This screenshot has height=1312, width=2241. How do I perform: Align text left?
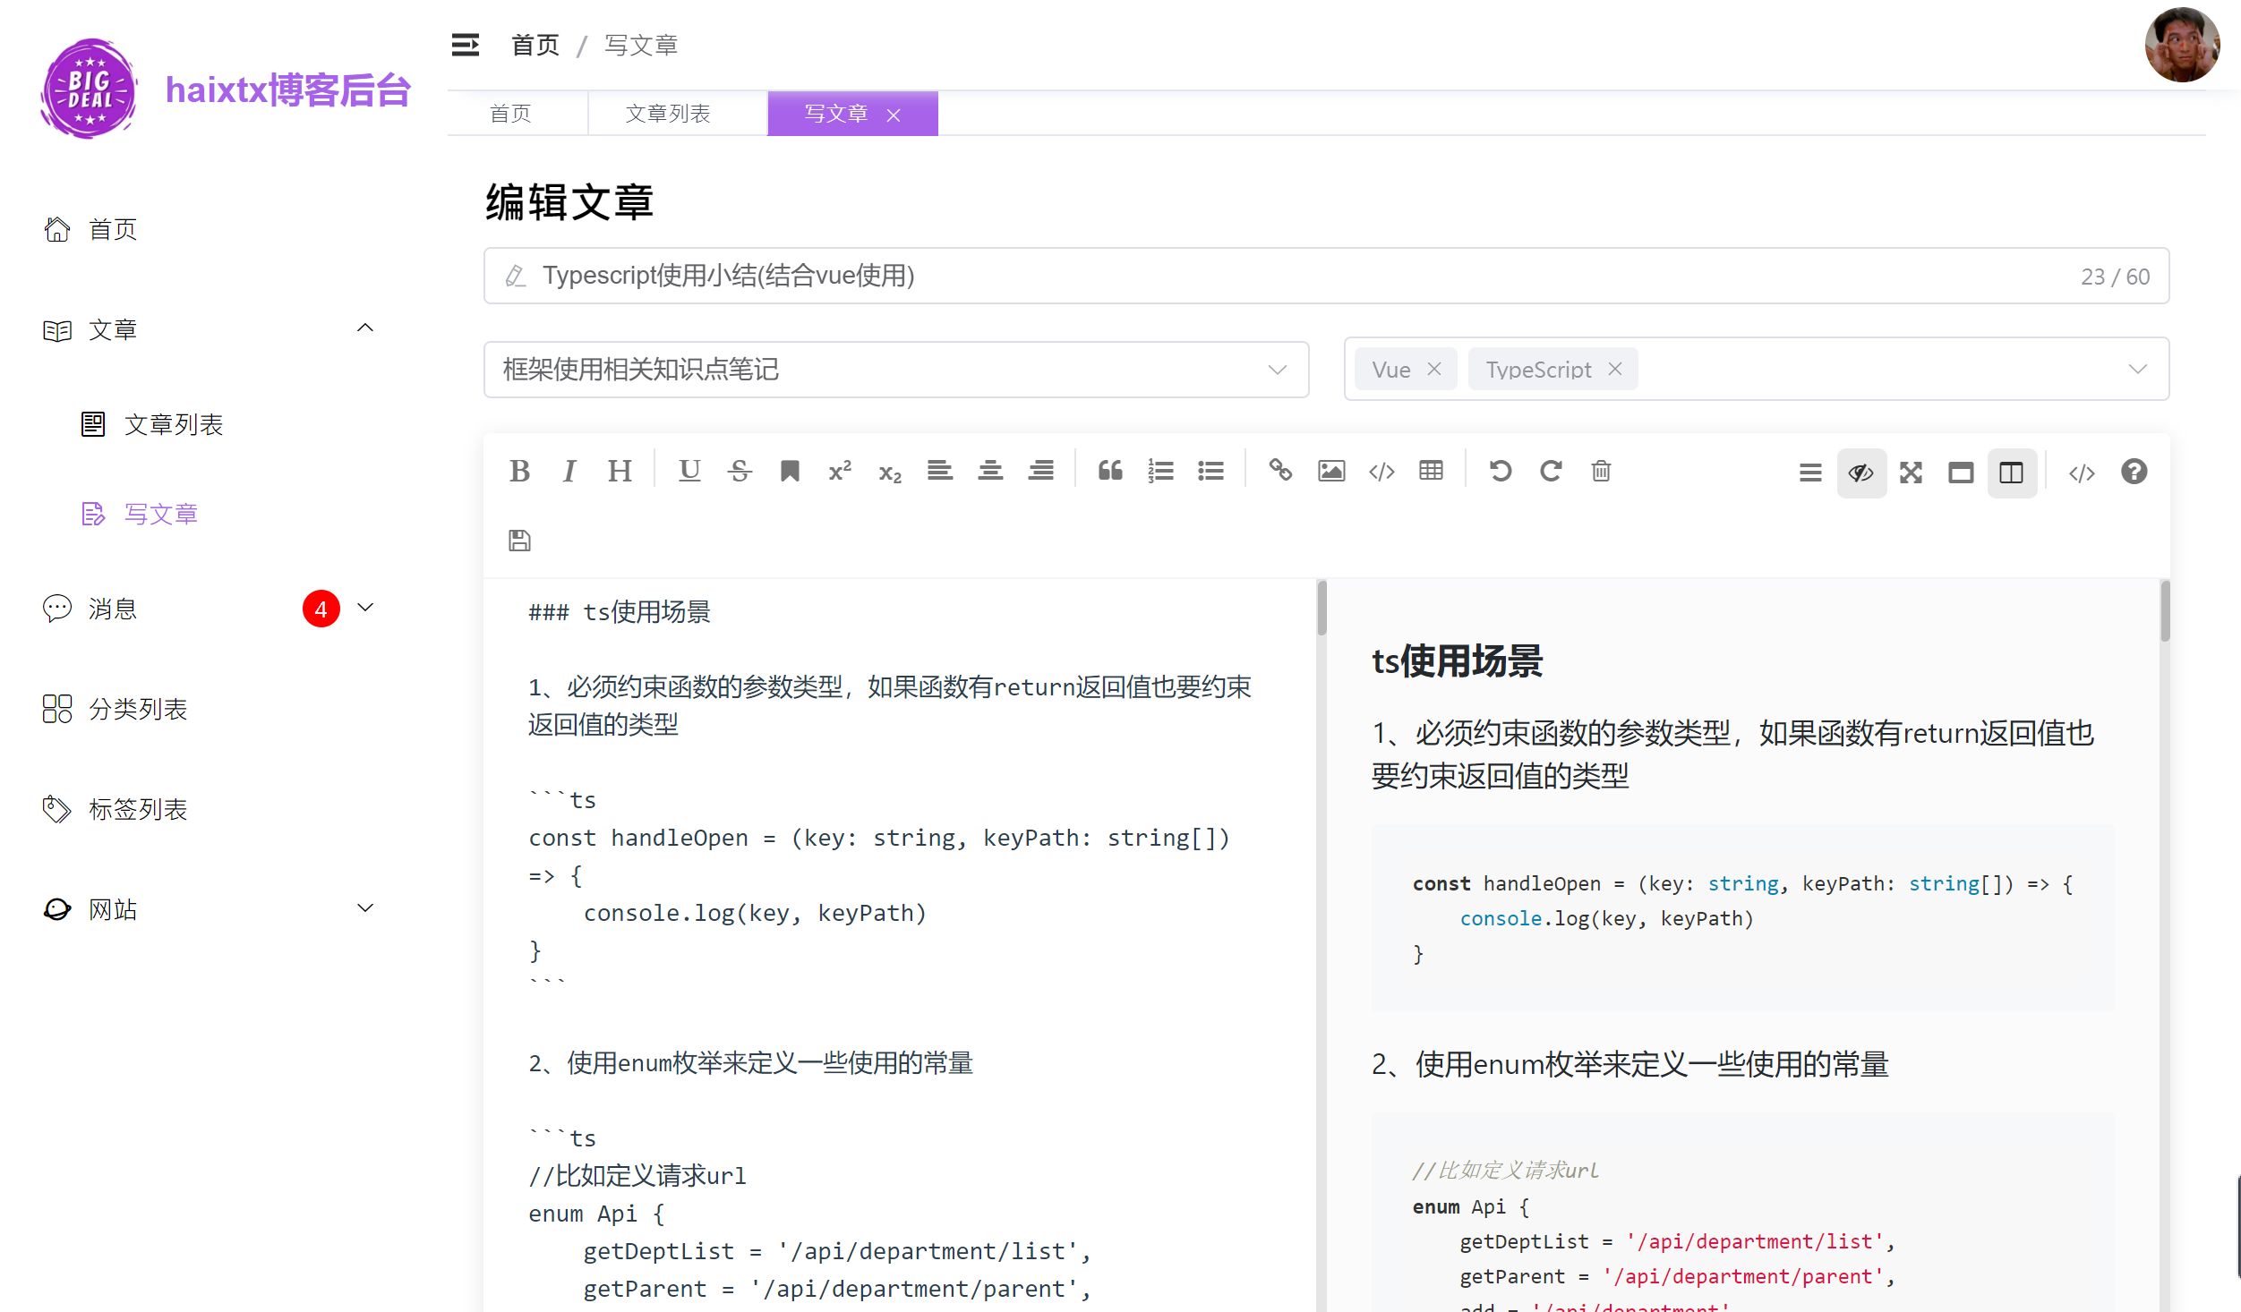[939, 471]
